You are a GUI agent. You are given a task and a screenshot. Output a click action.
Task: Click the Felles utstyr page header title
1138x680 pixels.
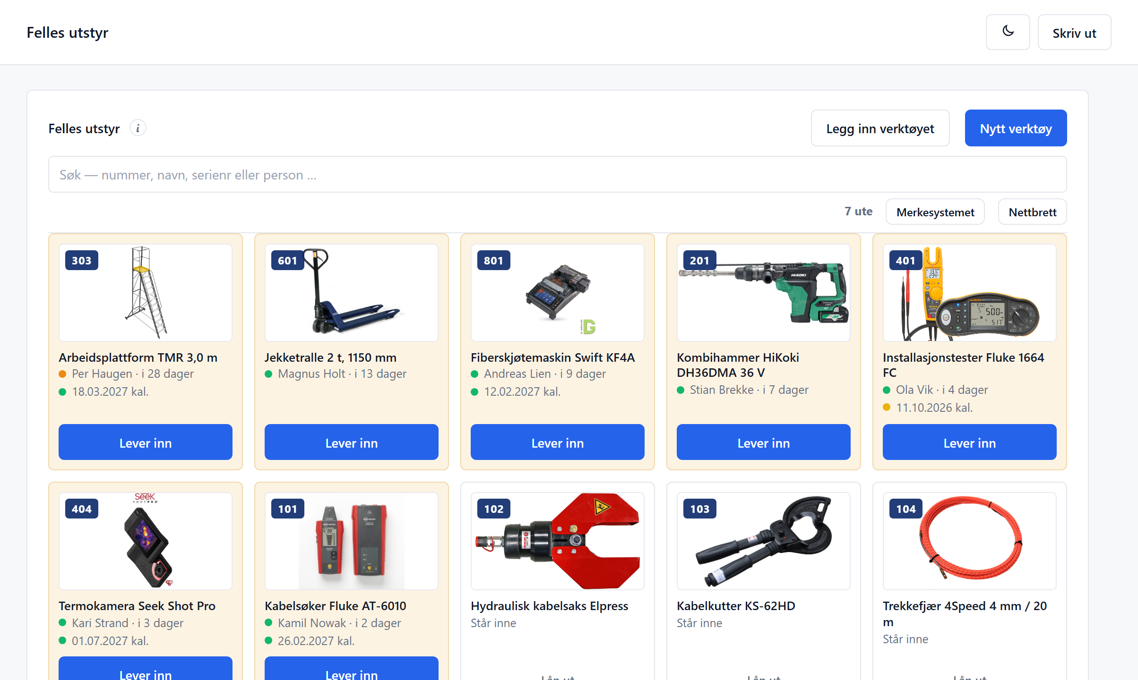pos(68,33)
